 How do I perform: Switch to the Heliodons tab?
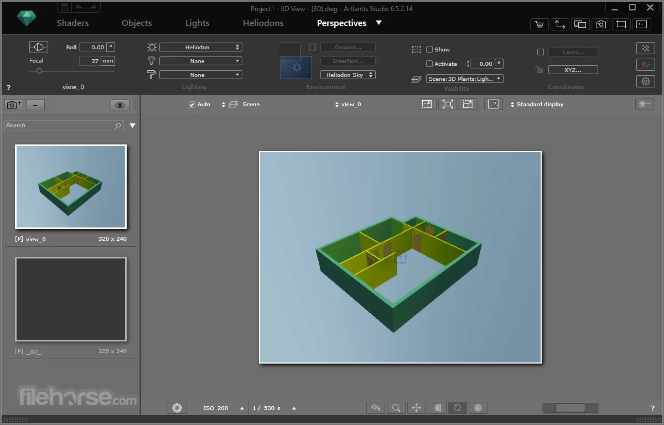pos(263,23)
